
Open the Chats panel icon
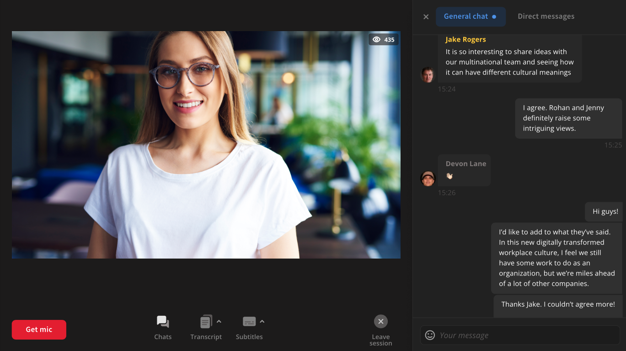click(x=163, y=322)
